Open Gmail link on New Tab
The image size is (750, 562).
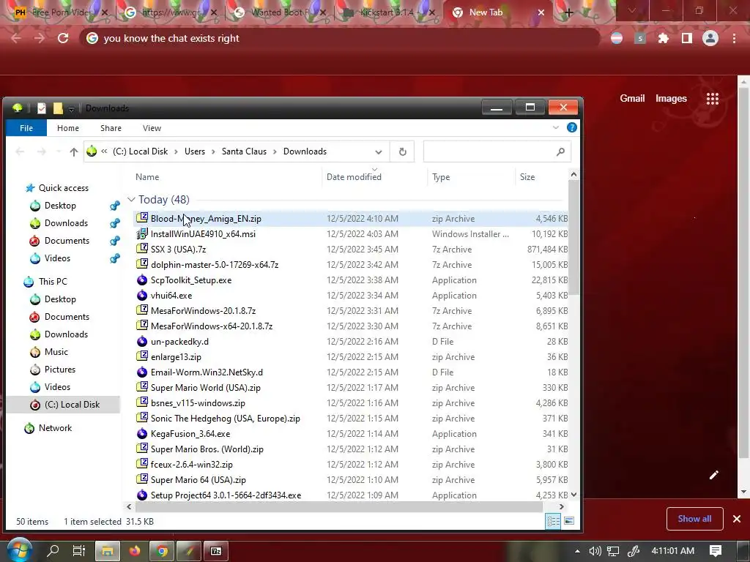632,99
